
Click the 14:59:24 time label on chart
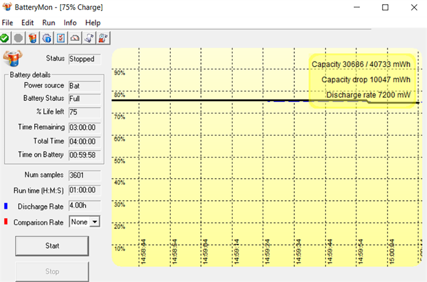(x=267, y=252)
